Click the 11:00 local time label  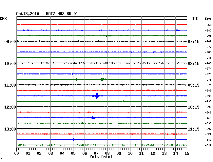pos(10,85)
